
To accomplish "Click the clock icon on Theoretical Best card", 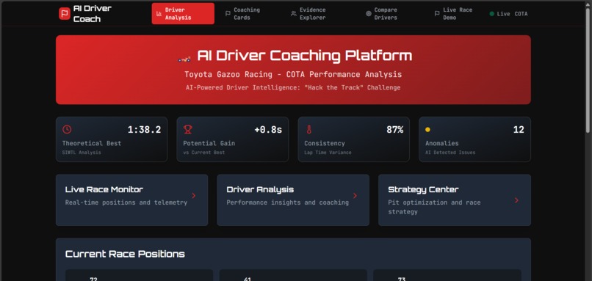I will tap(67, 129).
